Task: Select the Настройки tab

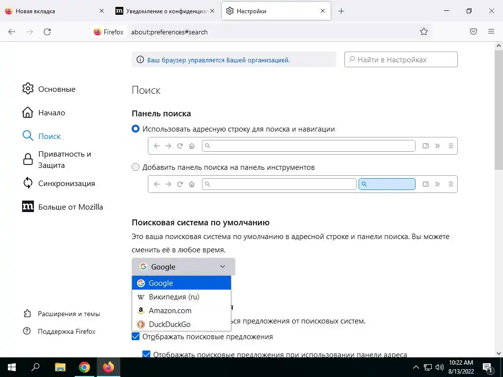Action: 276,11
